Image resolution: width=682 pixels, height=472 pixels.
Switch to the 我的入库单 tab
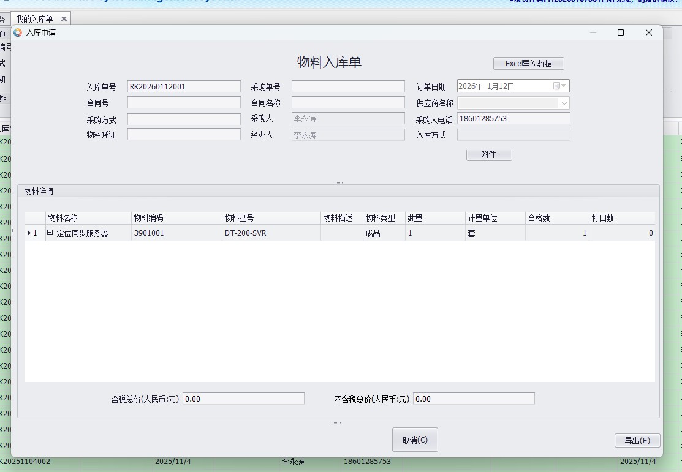click(34, 19)
